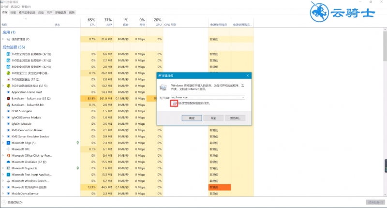
Task: Open the 文件(F) menu
Action: coord(5,7)
